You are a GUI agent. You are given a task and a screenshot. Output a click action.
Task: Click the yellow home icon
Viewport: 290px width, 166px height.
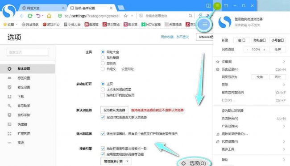(x=49, y=16)
